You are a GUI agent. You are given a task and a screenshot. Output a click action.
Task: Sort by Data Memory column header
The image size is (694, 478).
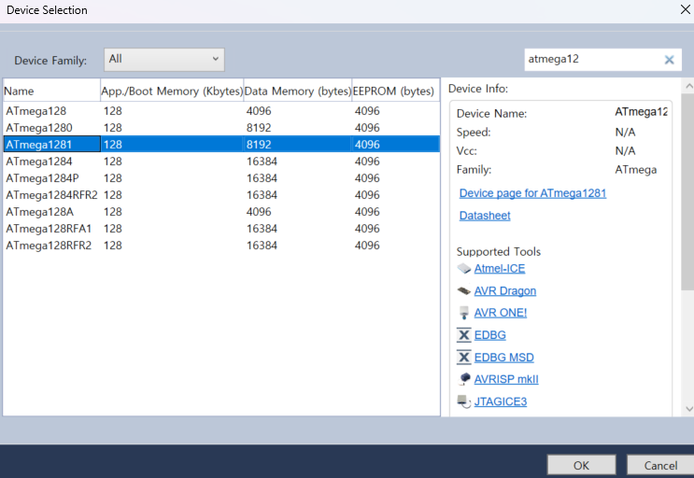(297, 91)
